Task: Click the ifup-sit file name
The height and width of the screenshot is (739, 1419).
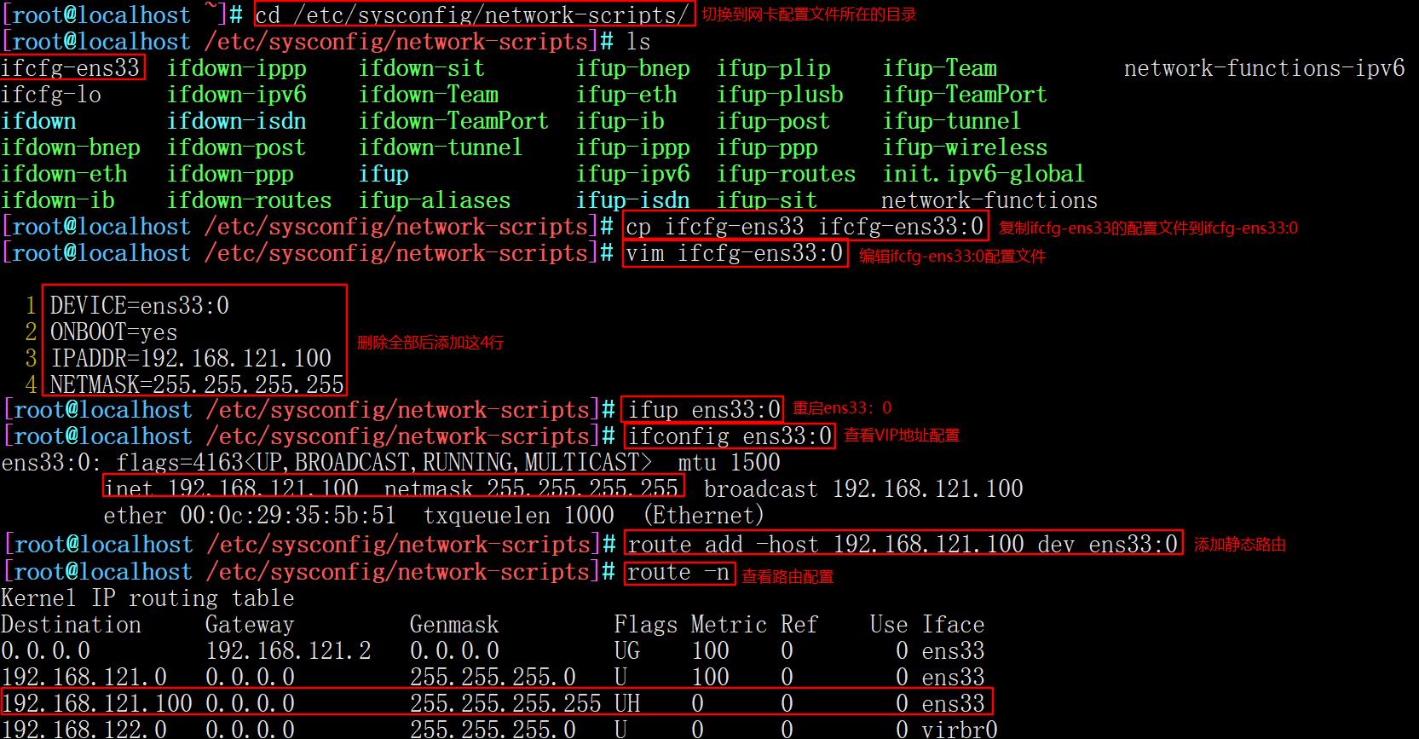Action: pos(767,200)
